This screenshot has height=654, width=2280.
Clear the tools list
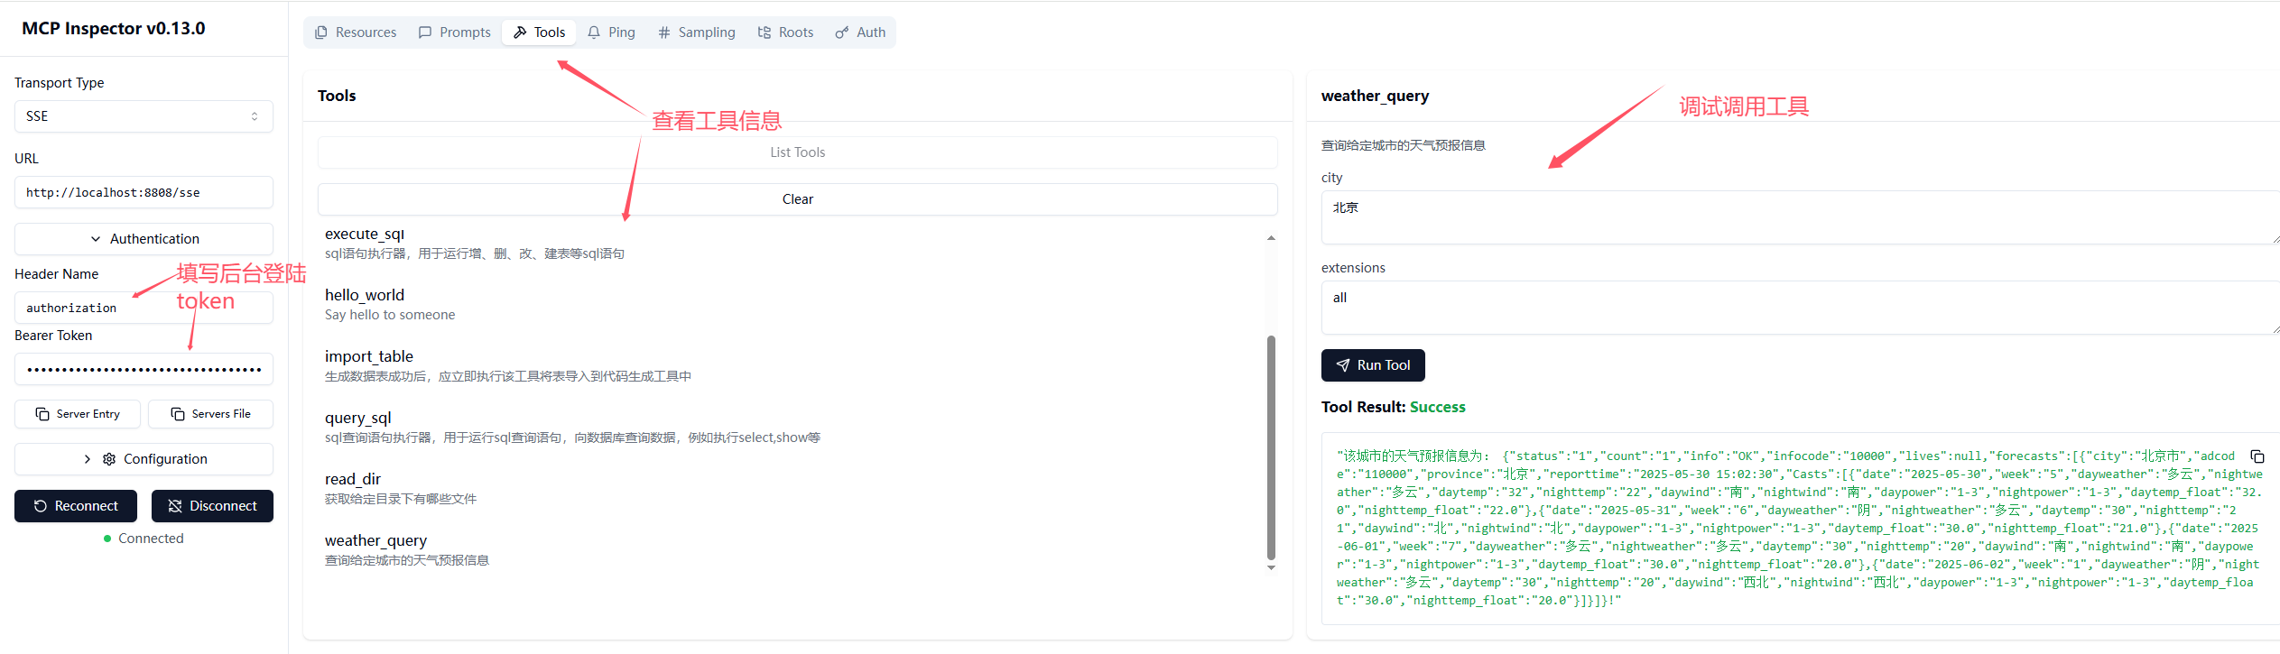click(797, 199)
